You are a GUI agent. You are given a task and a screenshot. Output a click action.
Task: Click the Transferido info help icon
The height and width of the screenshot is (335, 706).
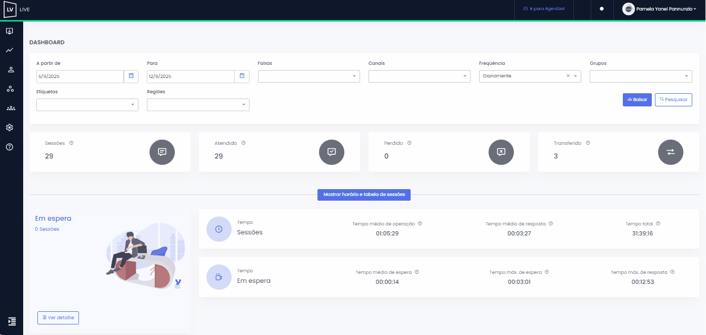pos(588,143)
